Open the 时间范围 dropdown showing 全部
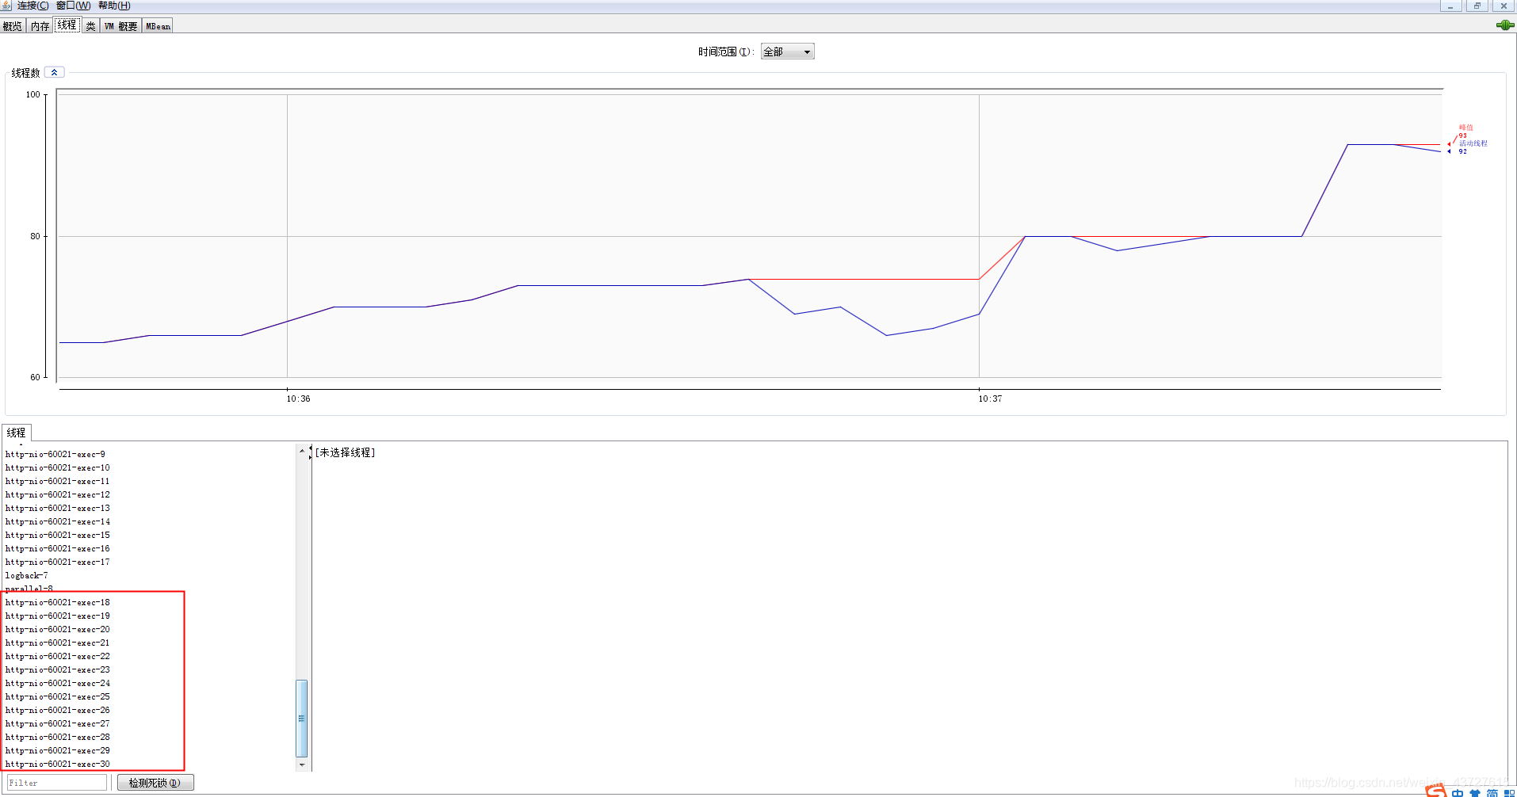This screenshot has height=797, width=1517. pos(787,51)
